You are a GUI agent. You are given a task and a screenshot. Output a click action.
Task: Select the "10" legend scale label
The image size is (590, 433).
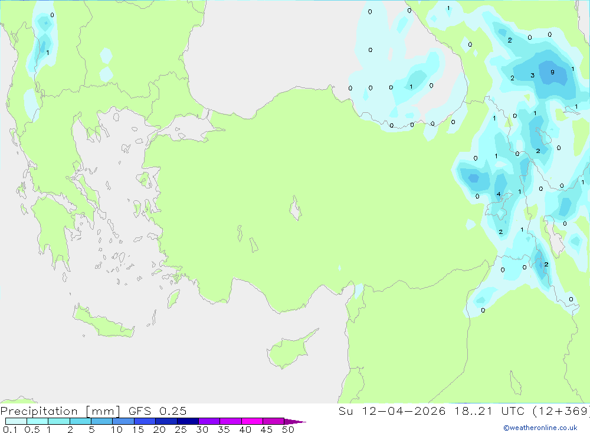click(117, 429)
